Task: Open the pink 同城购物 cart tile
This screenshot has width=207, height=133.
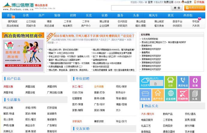Action: 183,95
